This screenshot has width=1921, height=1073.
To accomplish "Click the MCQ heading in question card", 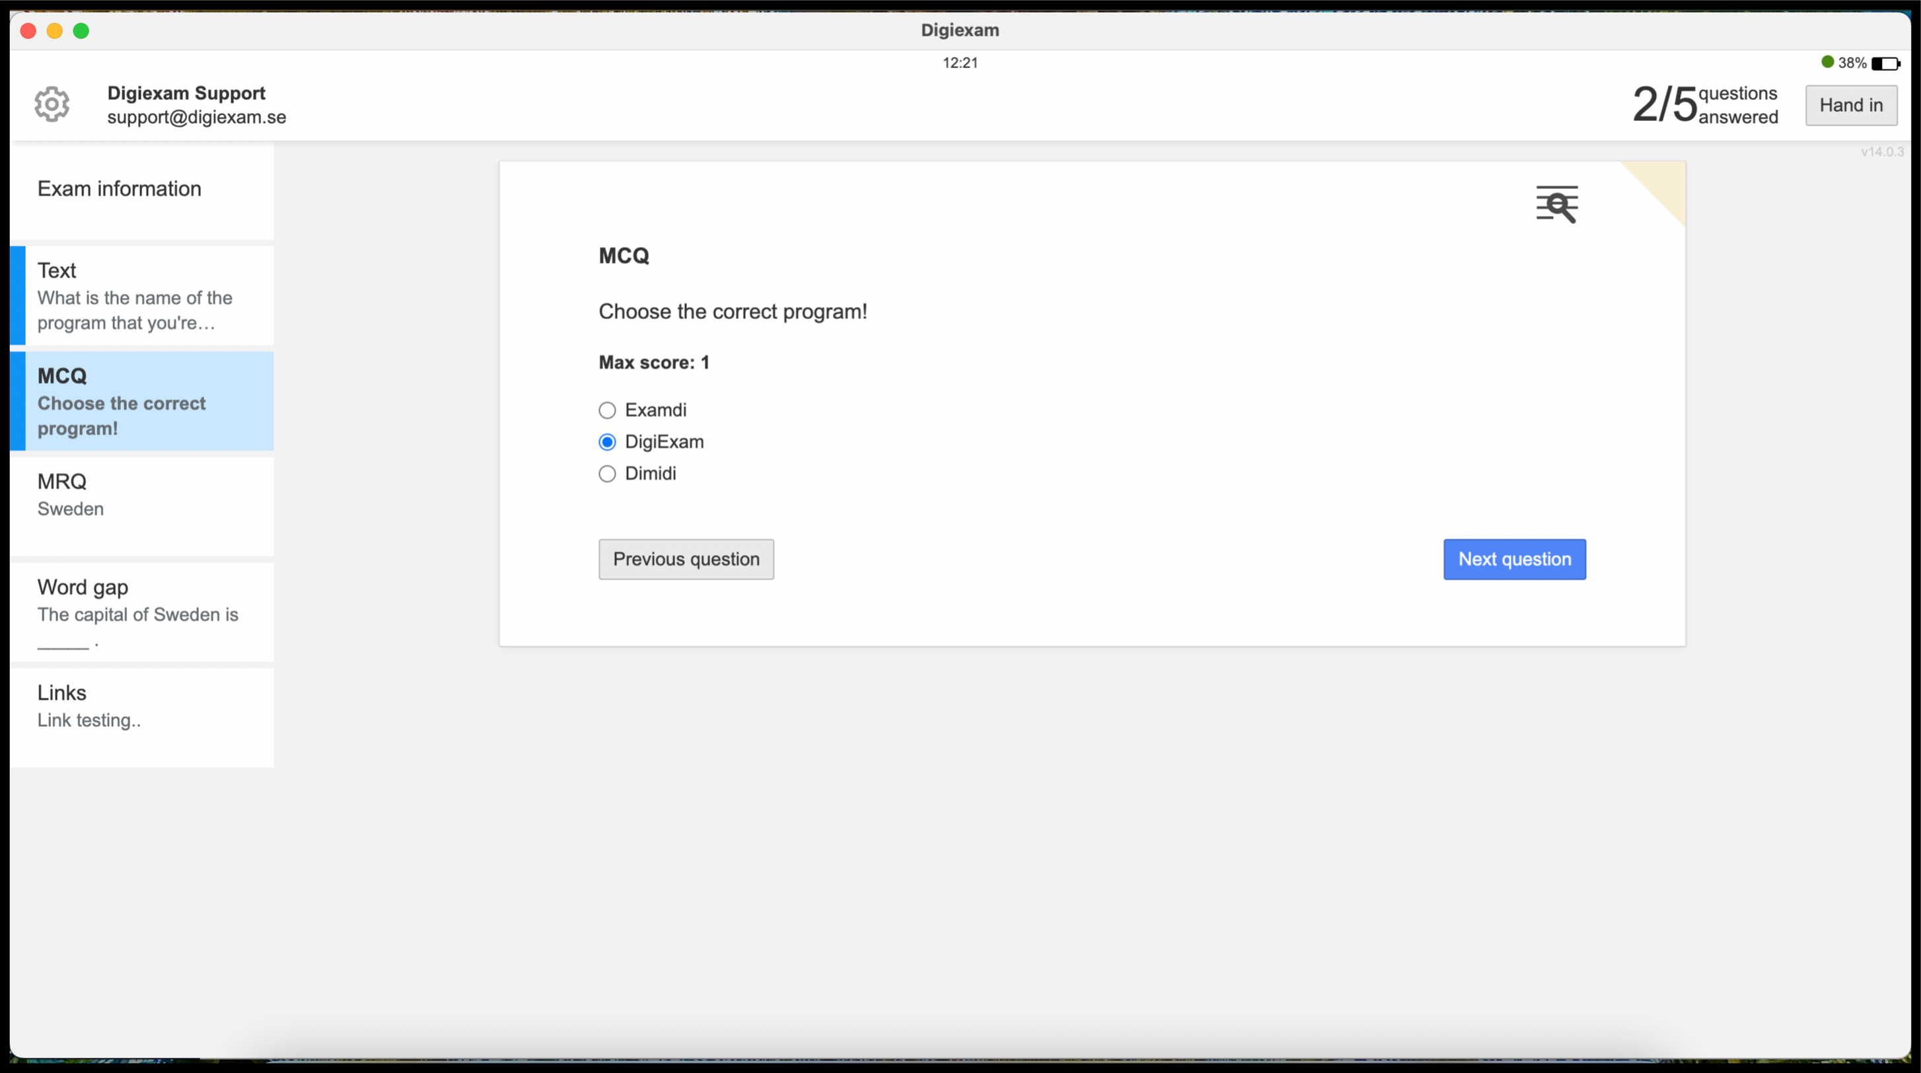I will coord(624,256).
